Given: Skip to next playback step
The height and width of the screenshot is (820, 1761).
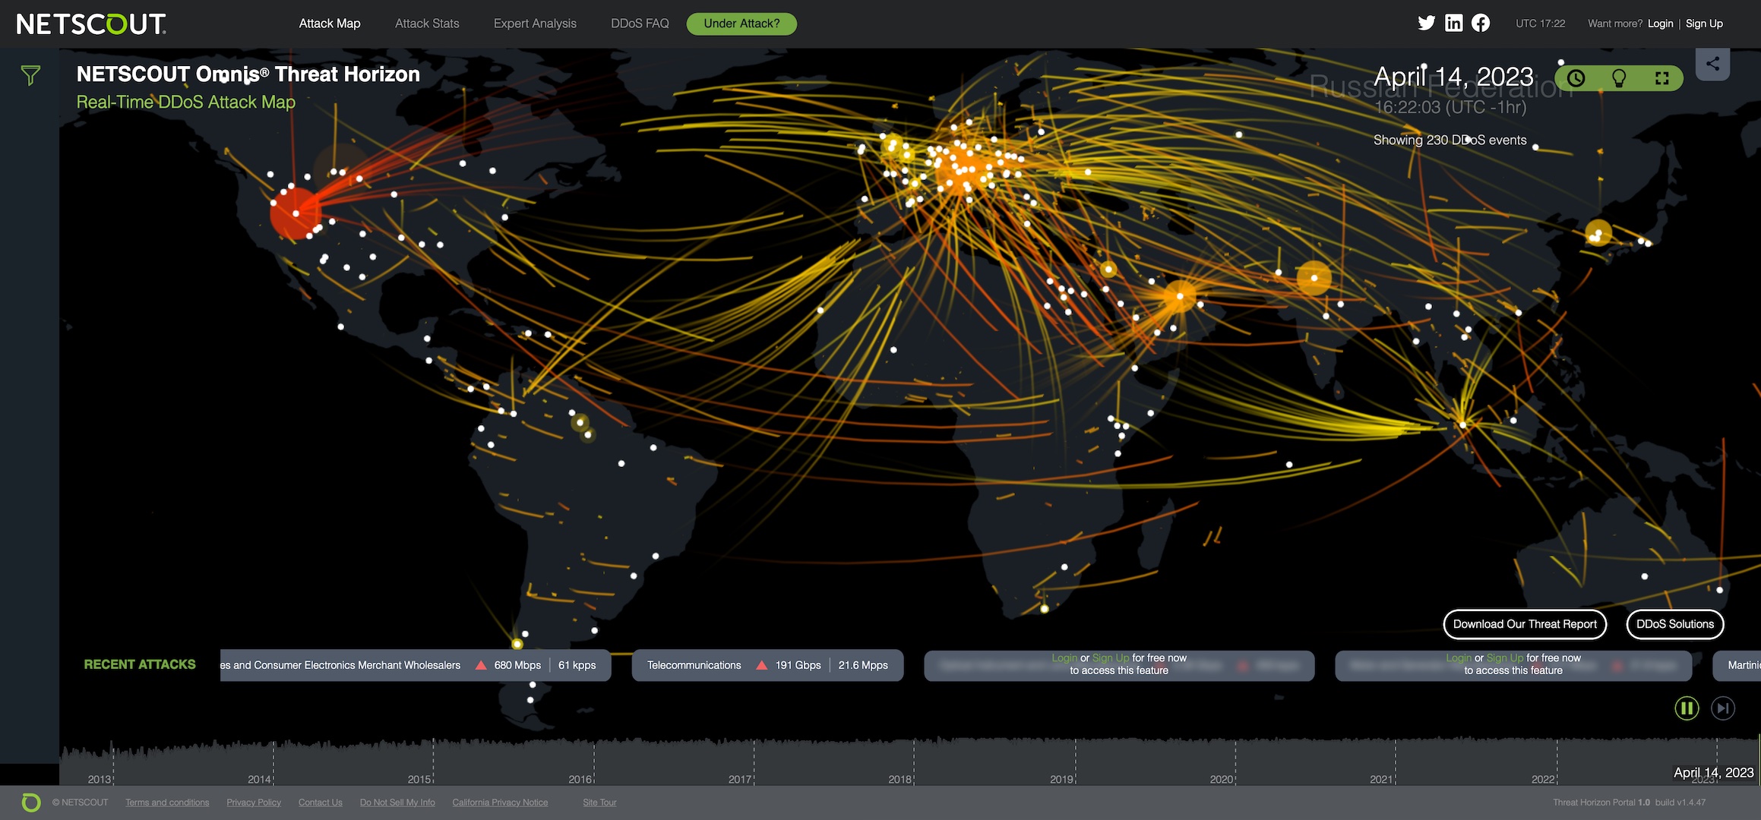Looking at the screenshot, I should [1723, 708].
